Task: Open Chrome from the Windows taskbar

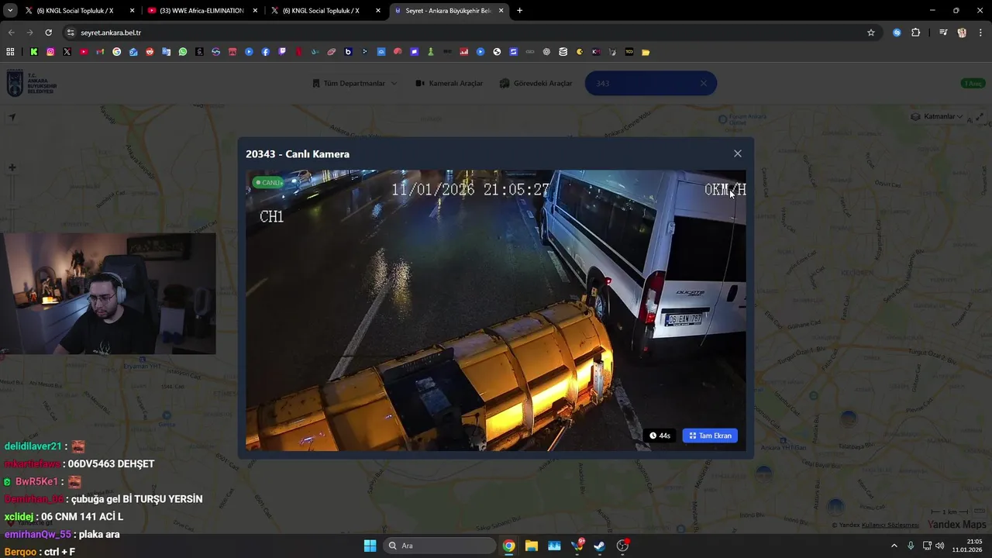Action: 508,546
